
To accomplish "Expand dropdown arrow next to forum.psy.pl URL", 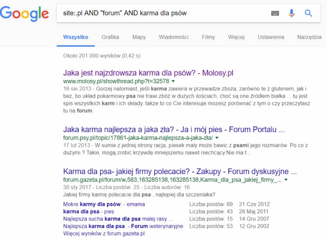I will click(x=217, y=138).
